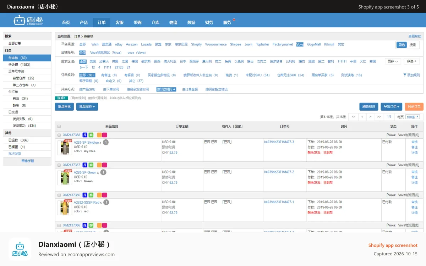Image resolution: width=426 pixels, height=266 pixels.
Task: Open the 100条 per-page selector
Action: click(413, 117)
